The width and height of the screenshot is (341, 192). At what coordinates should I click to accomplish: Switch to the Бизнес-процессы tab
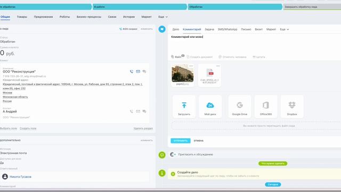click(x=89, y=17)
